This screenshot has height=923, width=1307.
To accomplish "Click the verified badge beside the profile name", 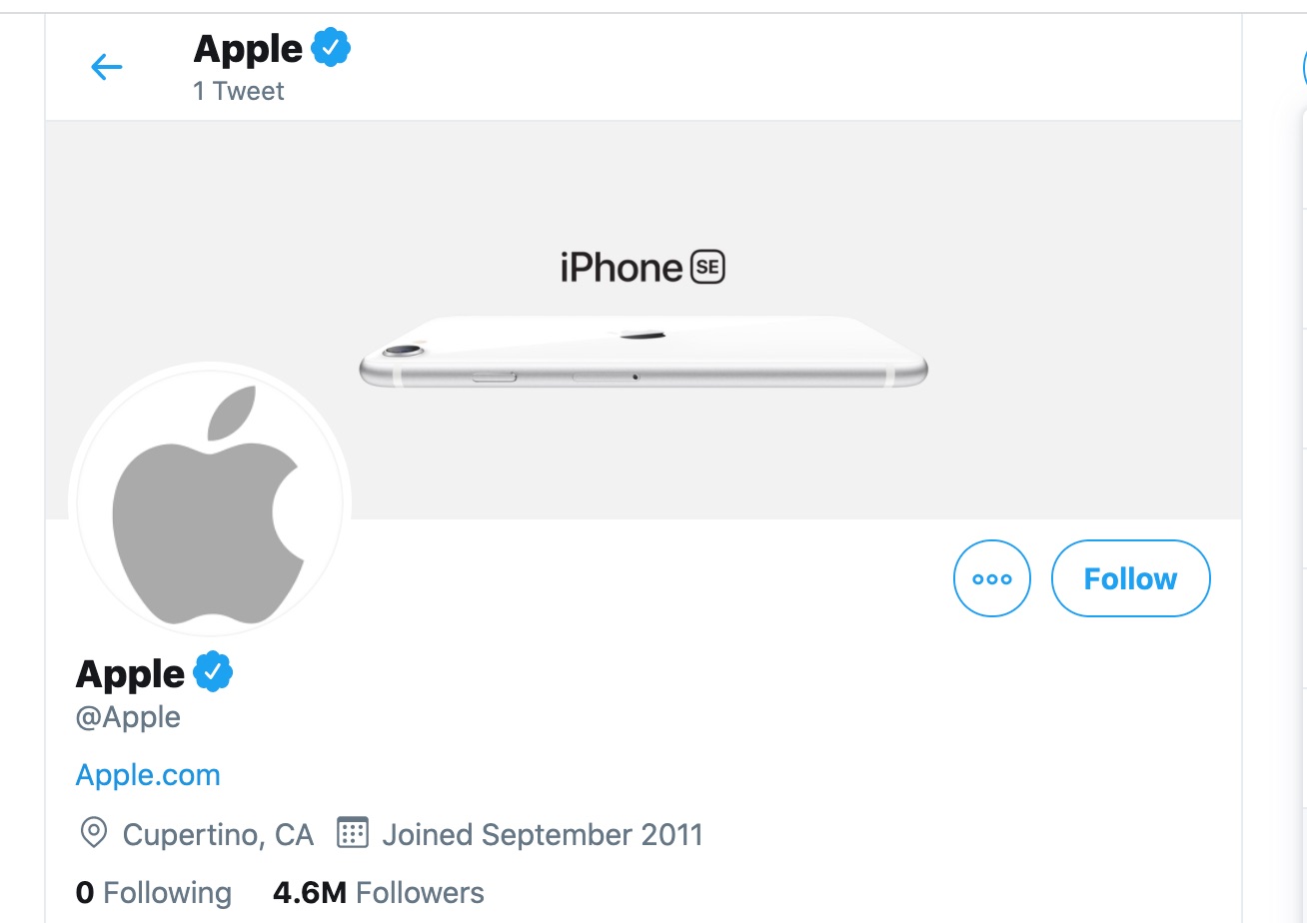I will click(213, 672).
